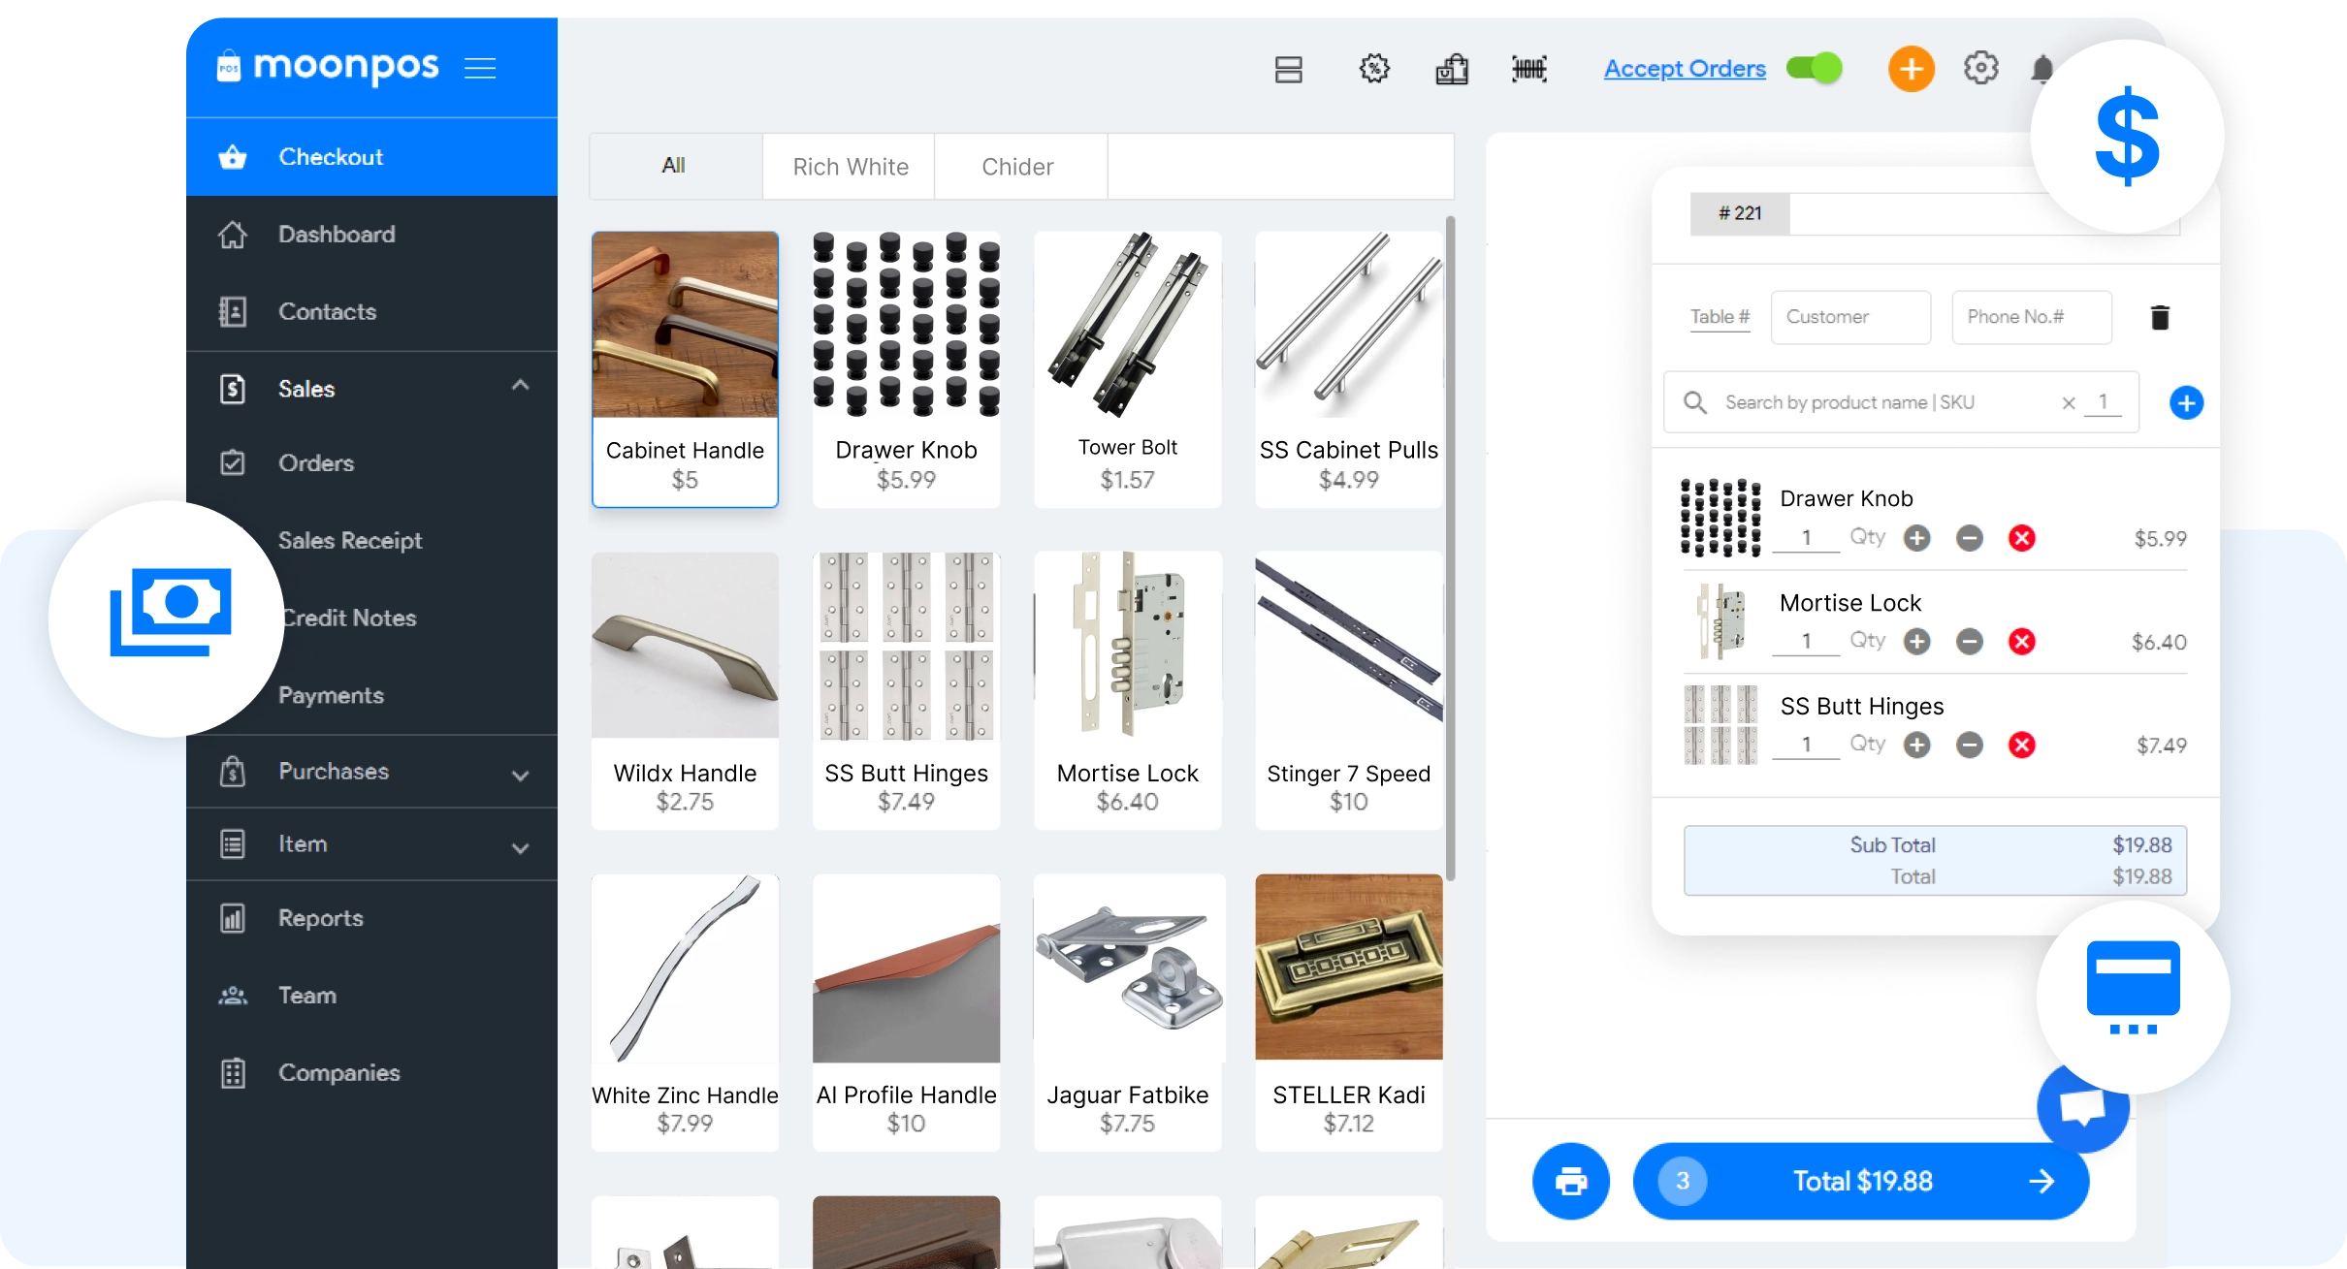Click the barcode scanner icon
This screenshot has width=2347, height=1269.
click(x=1529, y=69)
